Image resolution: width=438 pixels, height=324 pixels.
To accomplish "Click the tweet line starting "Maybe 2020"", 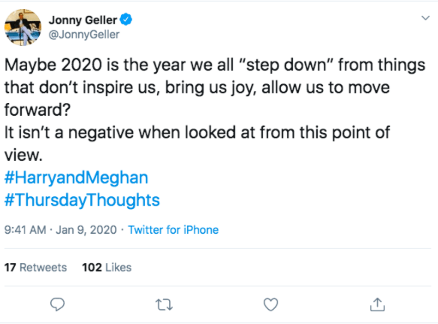I will [x=215, y=65].
